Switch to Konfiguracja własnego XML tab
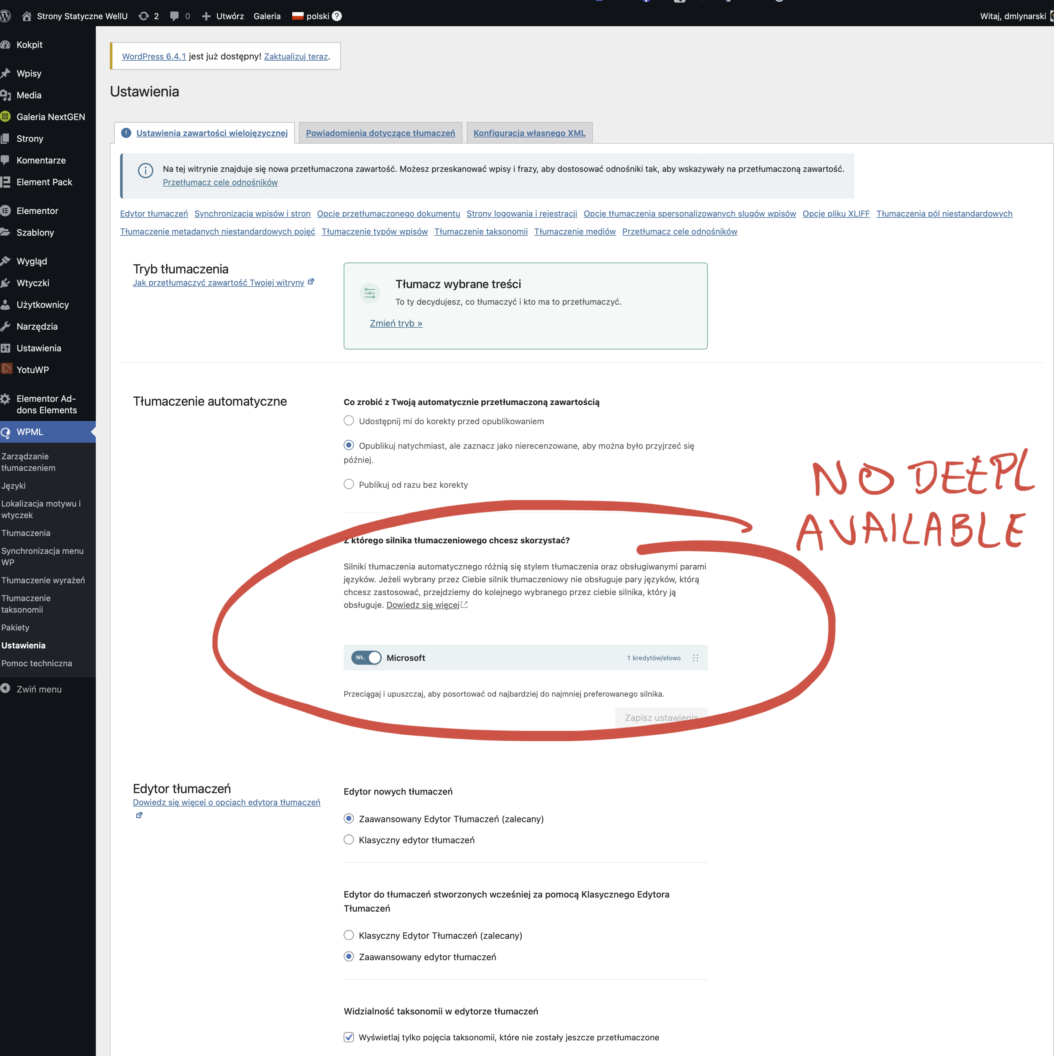The height and width of the screenshot is (1056, 1054). coord(529,133)
